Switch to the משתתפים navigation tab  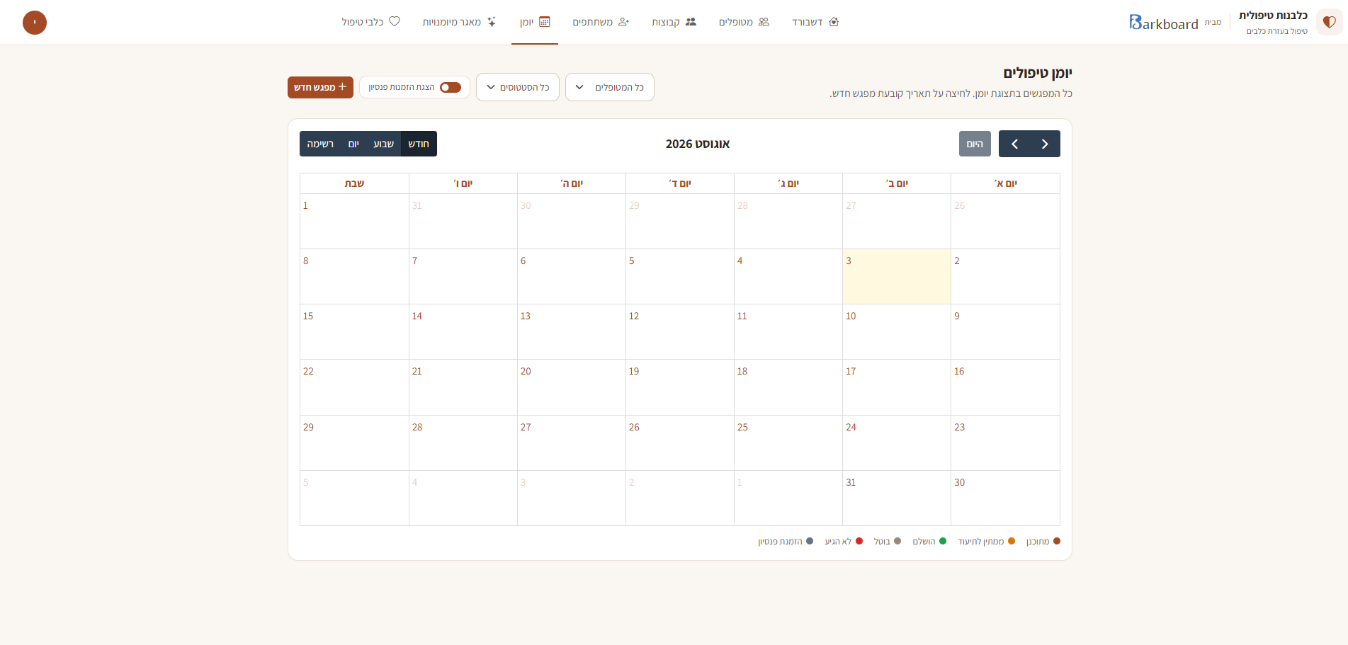tap(601, 22)
